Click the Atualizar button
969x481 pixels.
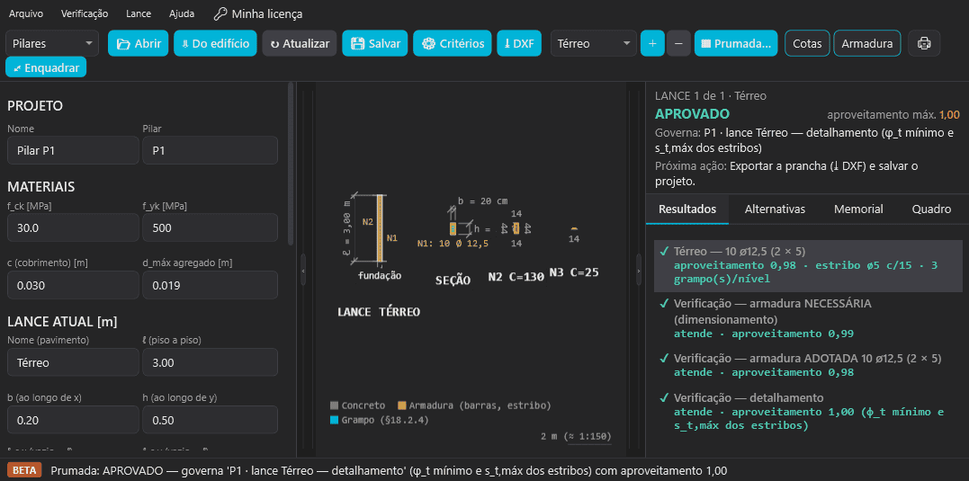tap(300, 43)
